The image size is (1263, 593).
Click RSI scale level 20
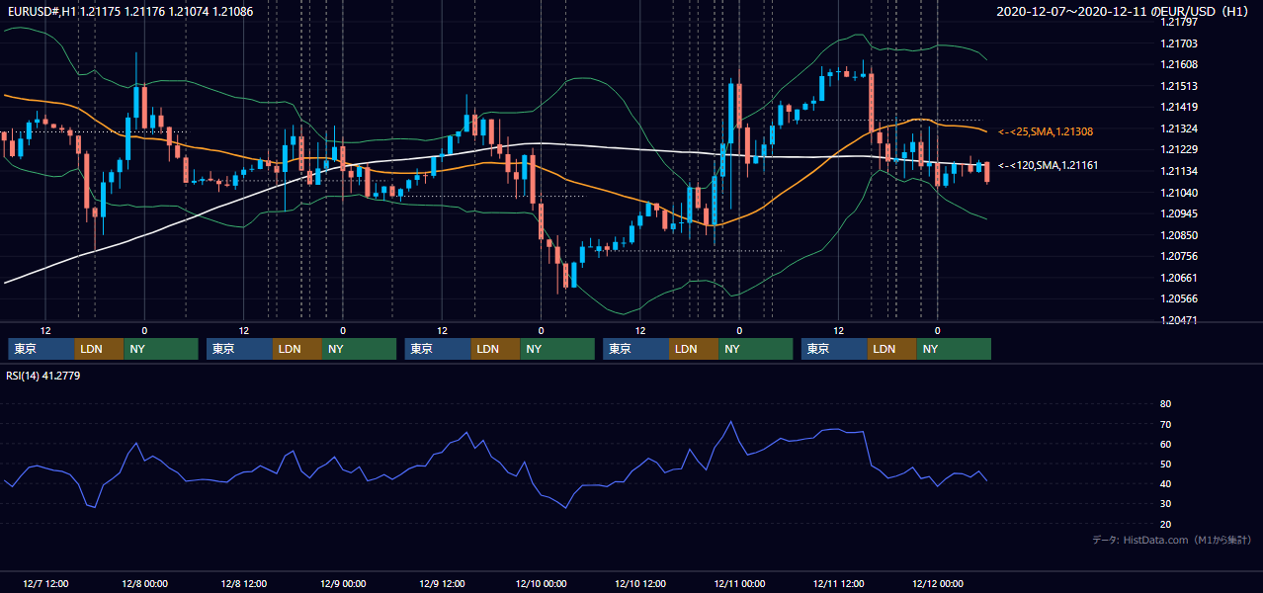coord(1165,524)
